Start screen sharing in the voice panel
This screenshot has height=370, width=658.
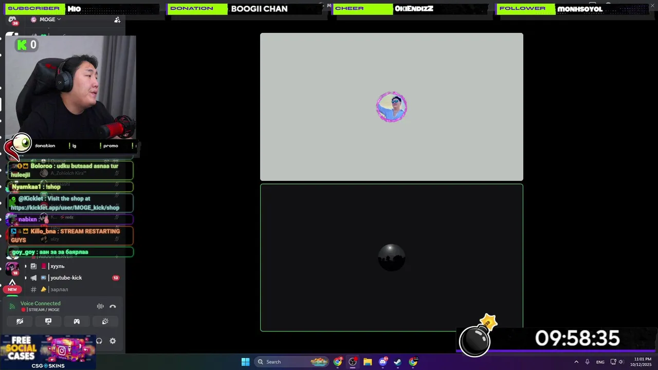pos(48,321)
